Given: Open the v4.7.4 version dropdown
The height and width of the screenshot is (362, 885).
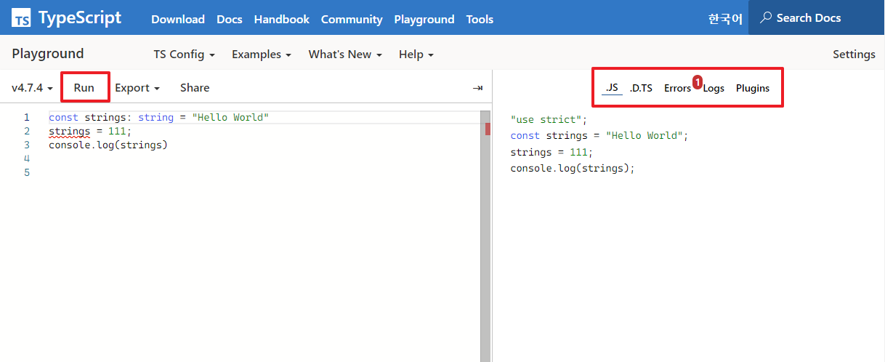Looking at the screenshot, I should (32, 88).
